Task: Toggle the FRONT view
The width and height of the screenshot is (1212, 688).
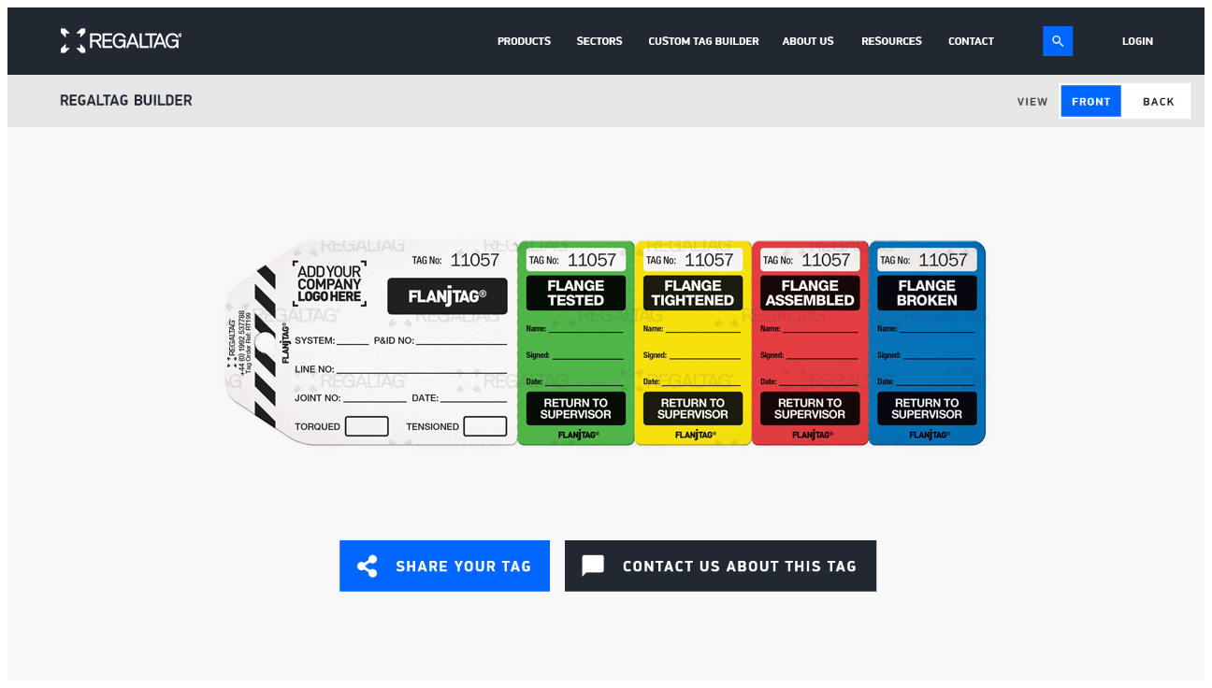Action: click(1090, 101)
